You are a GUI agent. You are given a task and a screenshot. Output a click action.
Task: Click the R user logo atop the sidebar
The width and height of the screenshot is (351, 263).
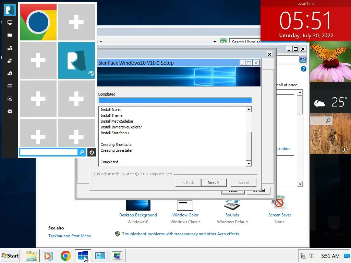10,10
